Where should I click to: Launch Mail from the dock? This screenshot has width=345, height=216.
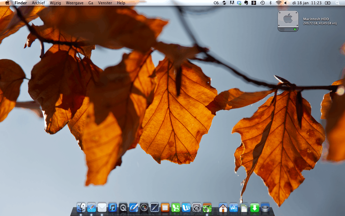(x=102, y=208)
